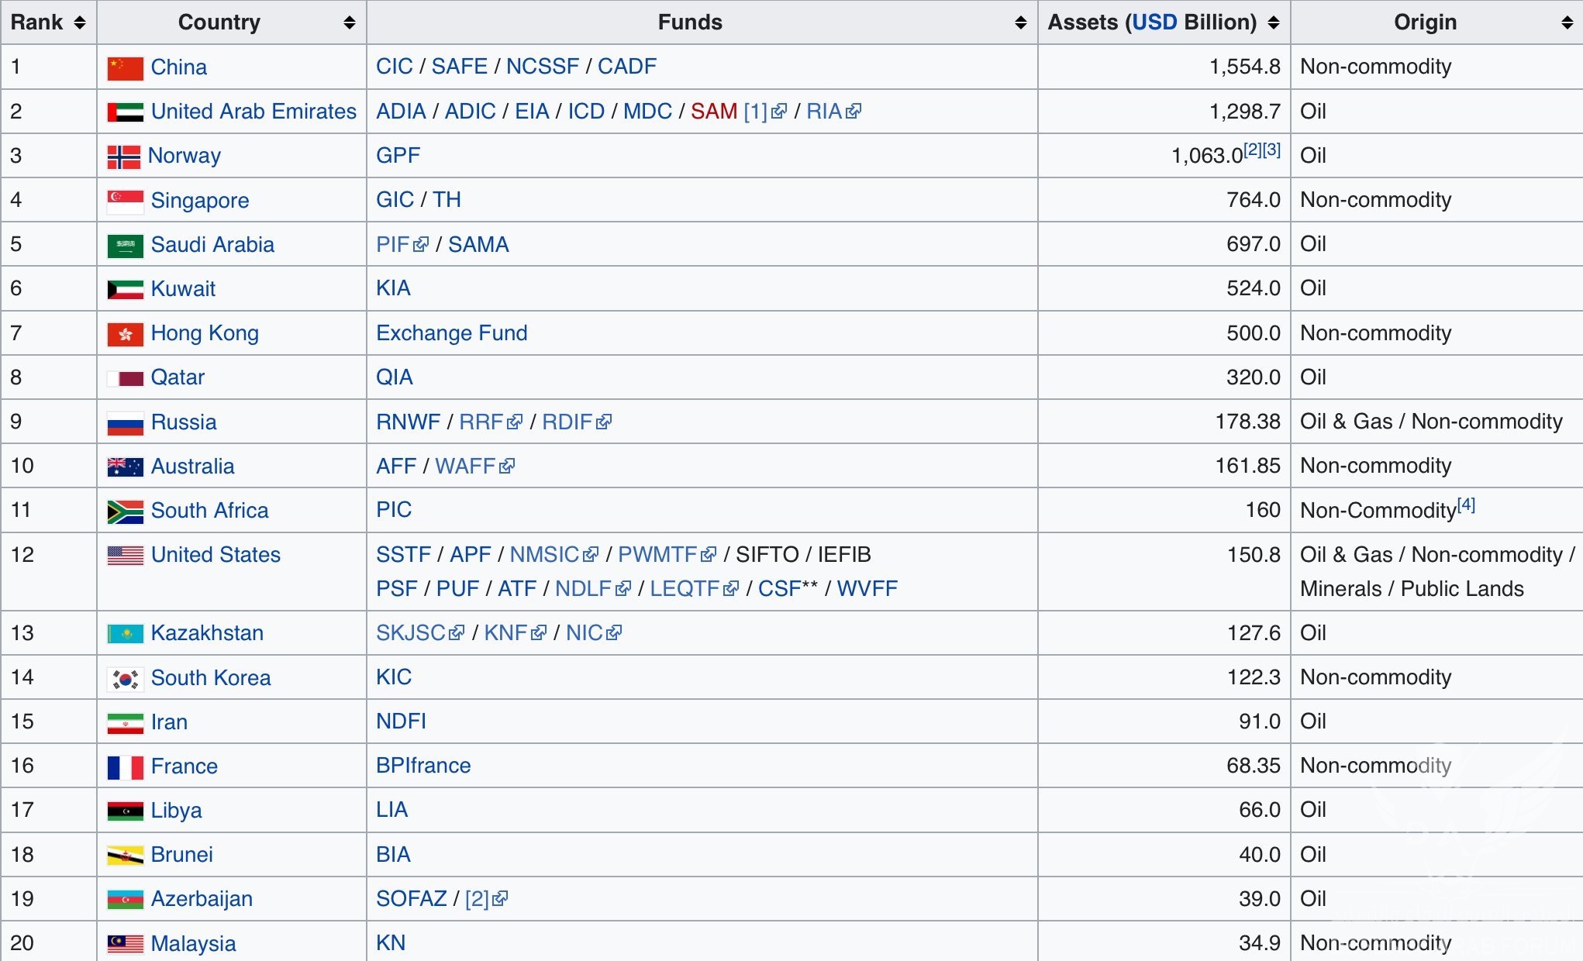Click the Russia flag icon
Viewport: 1583px width, 961px height.
[x=125, y=423]
